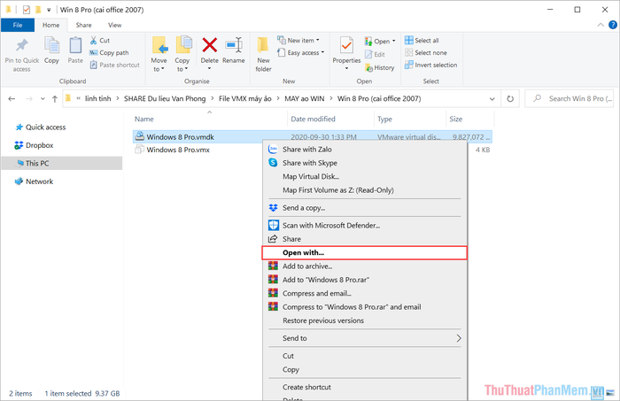Viewport: 620px width, 401px height.
Task: Click the linh tinh breadcrumb
Action: pos(97,99)
